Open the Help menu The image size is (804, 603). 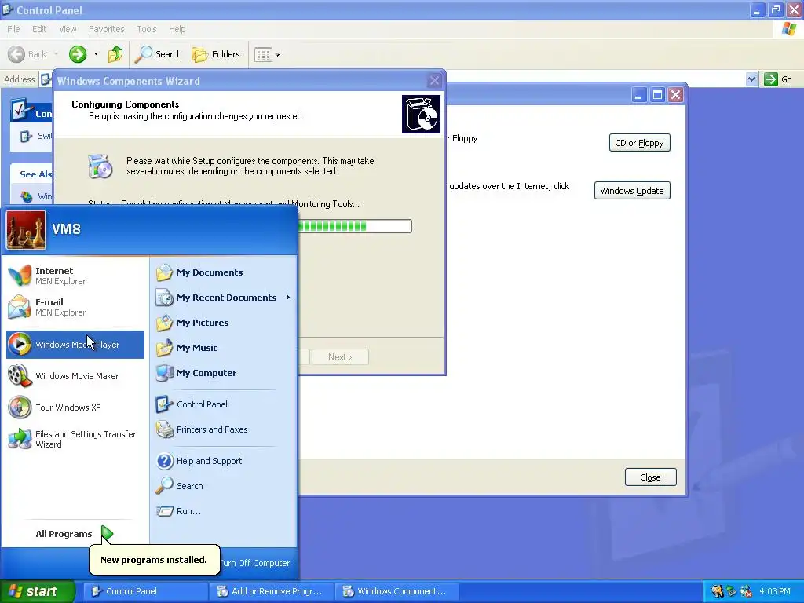click(x=177, y=29)
